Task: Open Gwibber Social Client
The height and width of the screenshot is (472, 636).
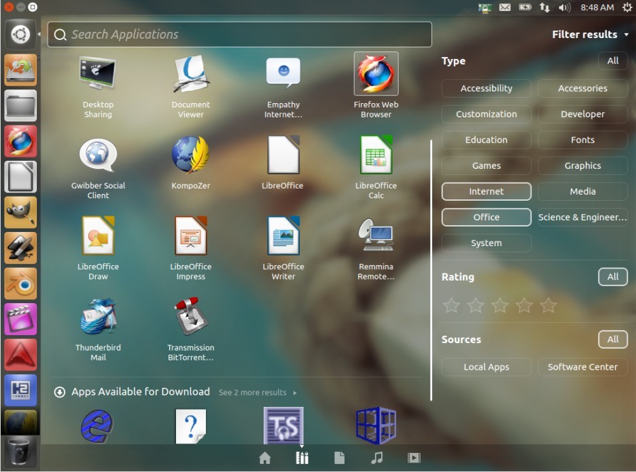Action: [98, 168]
